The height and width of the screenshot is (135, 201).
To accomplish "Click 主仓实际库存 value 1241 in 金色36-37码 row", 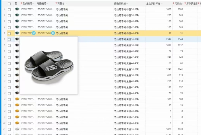I will pos(169,69).
